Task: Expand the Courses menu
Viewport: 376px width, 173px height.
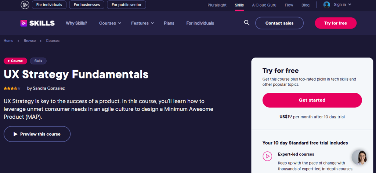Action: [x=110, y=23]
